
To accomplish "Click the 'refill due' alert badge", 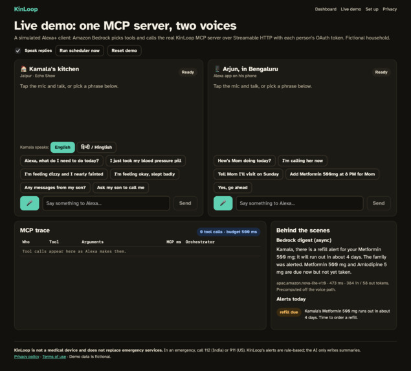I will tap(289, 312).
